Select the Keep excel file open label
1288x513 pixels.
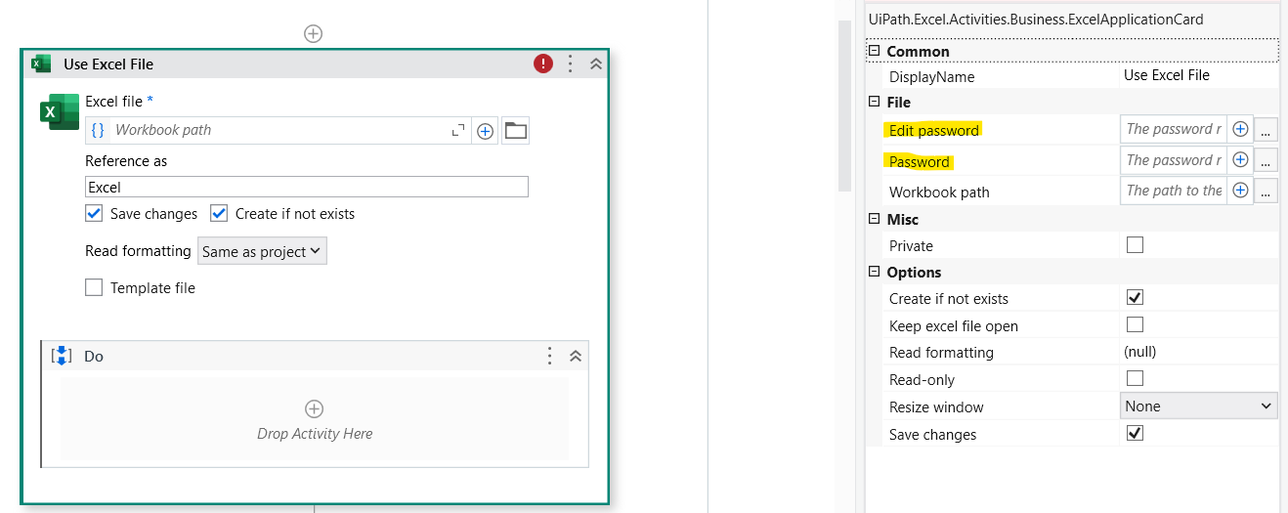pos(954,326)
